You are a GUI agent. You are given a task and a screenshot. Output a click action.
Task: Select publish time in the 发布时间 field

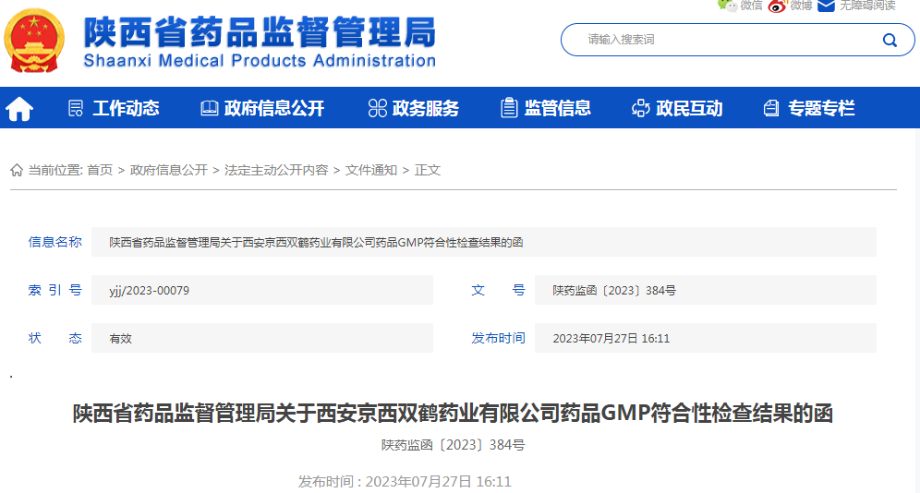click(x=611, y=338)
